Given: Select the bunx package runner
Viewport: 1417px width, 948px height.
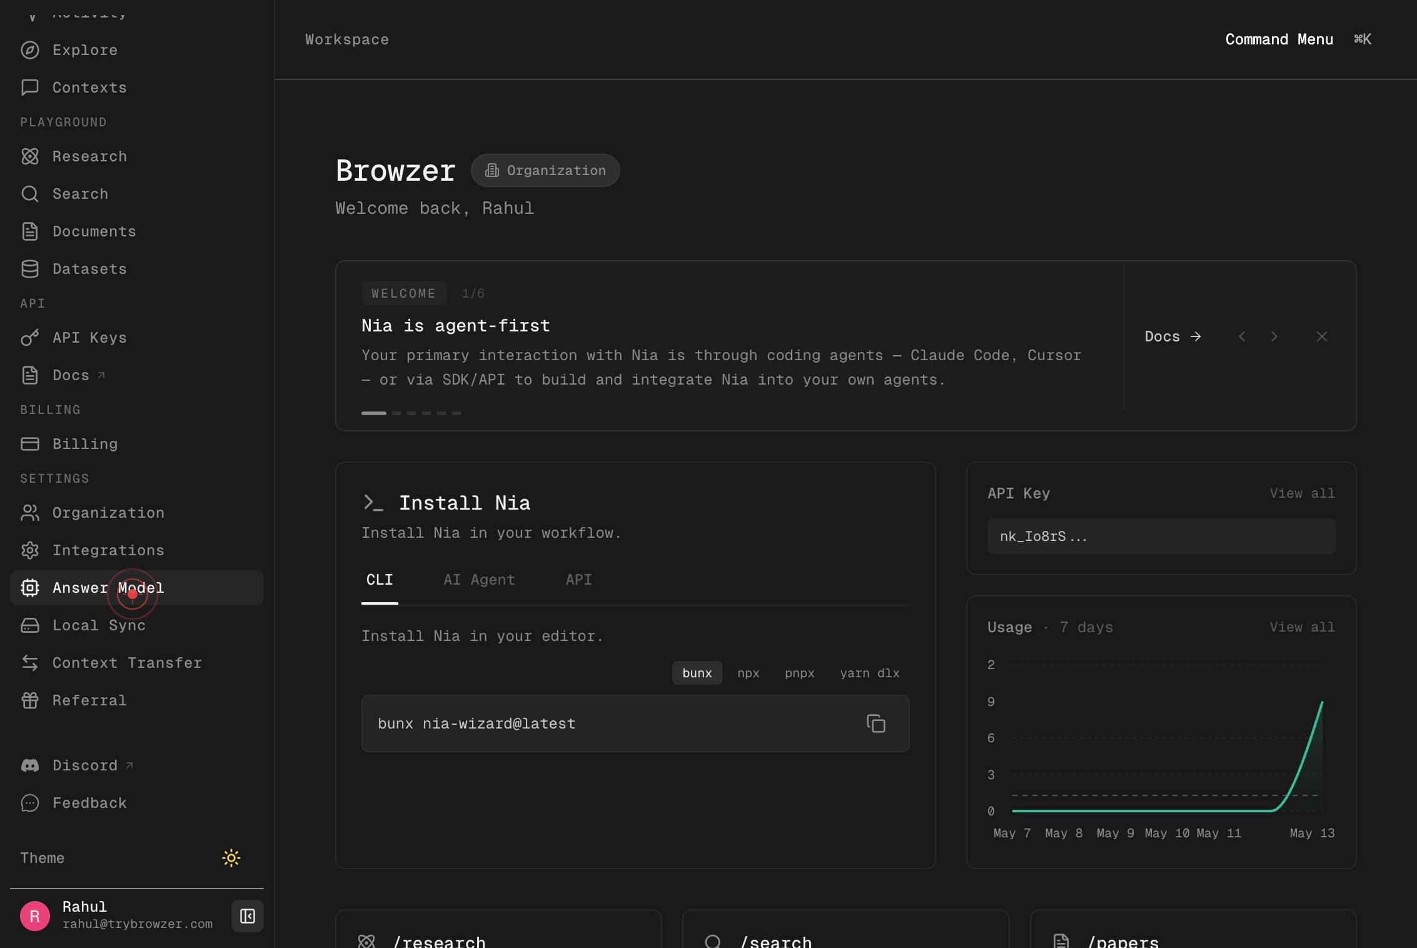Looking at the screenshot, I should 697,673.
